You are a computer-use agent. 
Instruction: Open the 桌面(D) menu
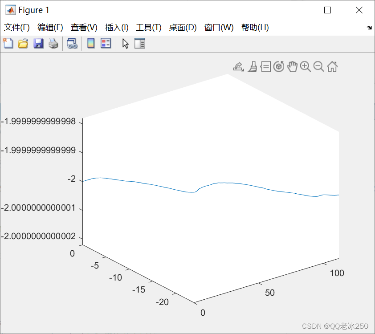[183, 28]
